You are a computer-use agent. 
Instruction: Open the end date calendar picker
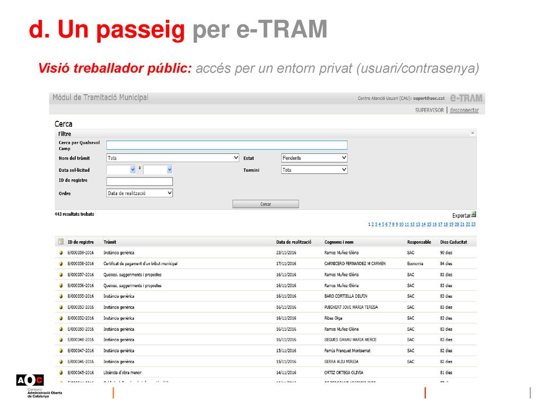pos(169,169)
